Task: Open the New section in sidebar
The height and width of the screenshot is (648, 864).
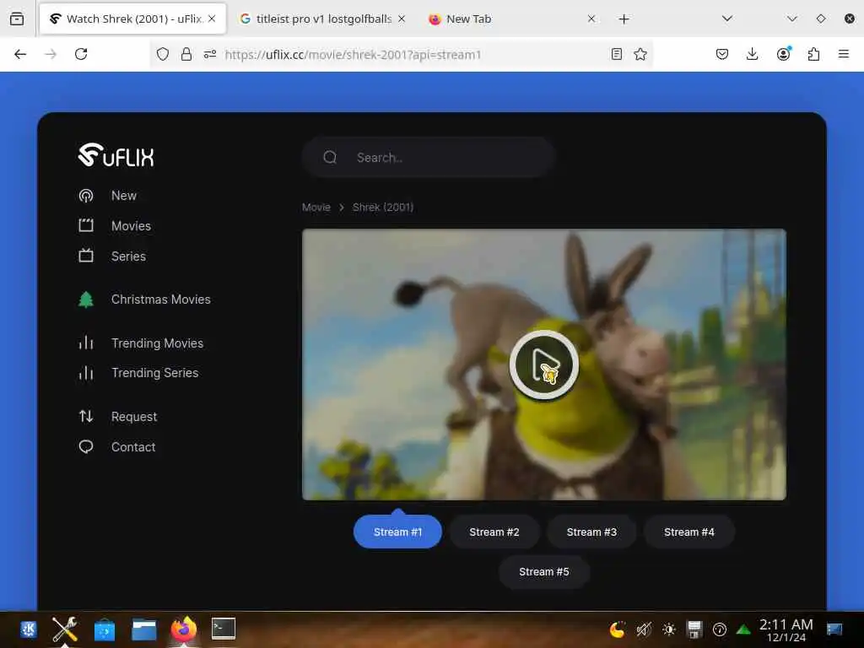Action: tap(123, 196)
